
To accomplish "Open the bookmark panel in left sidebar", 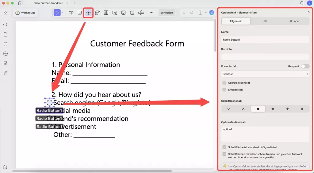I will coord(6,44).
